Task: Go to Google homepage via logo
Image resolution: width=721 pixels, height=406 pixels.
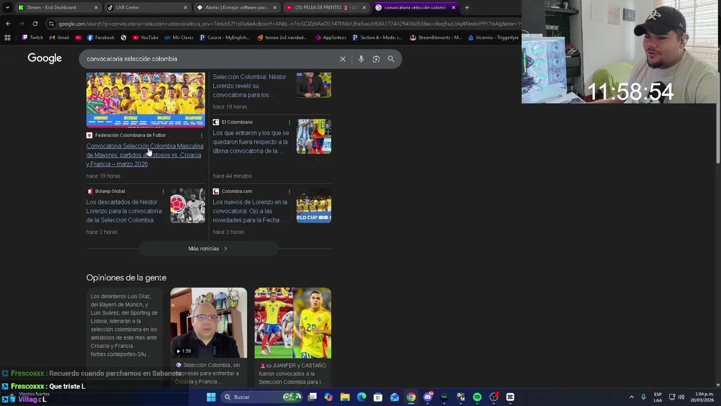Action: [x=44, y=59]
